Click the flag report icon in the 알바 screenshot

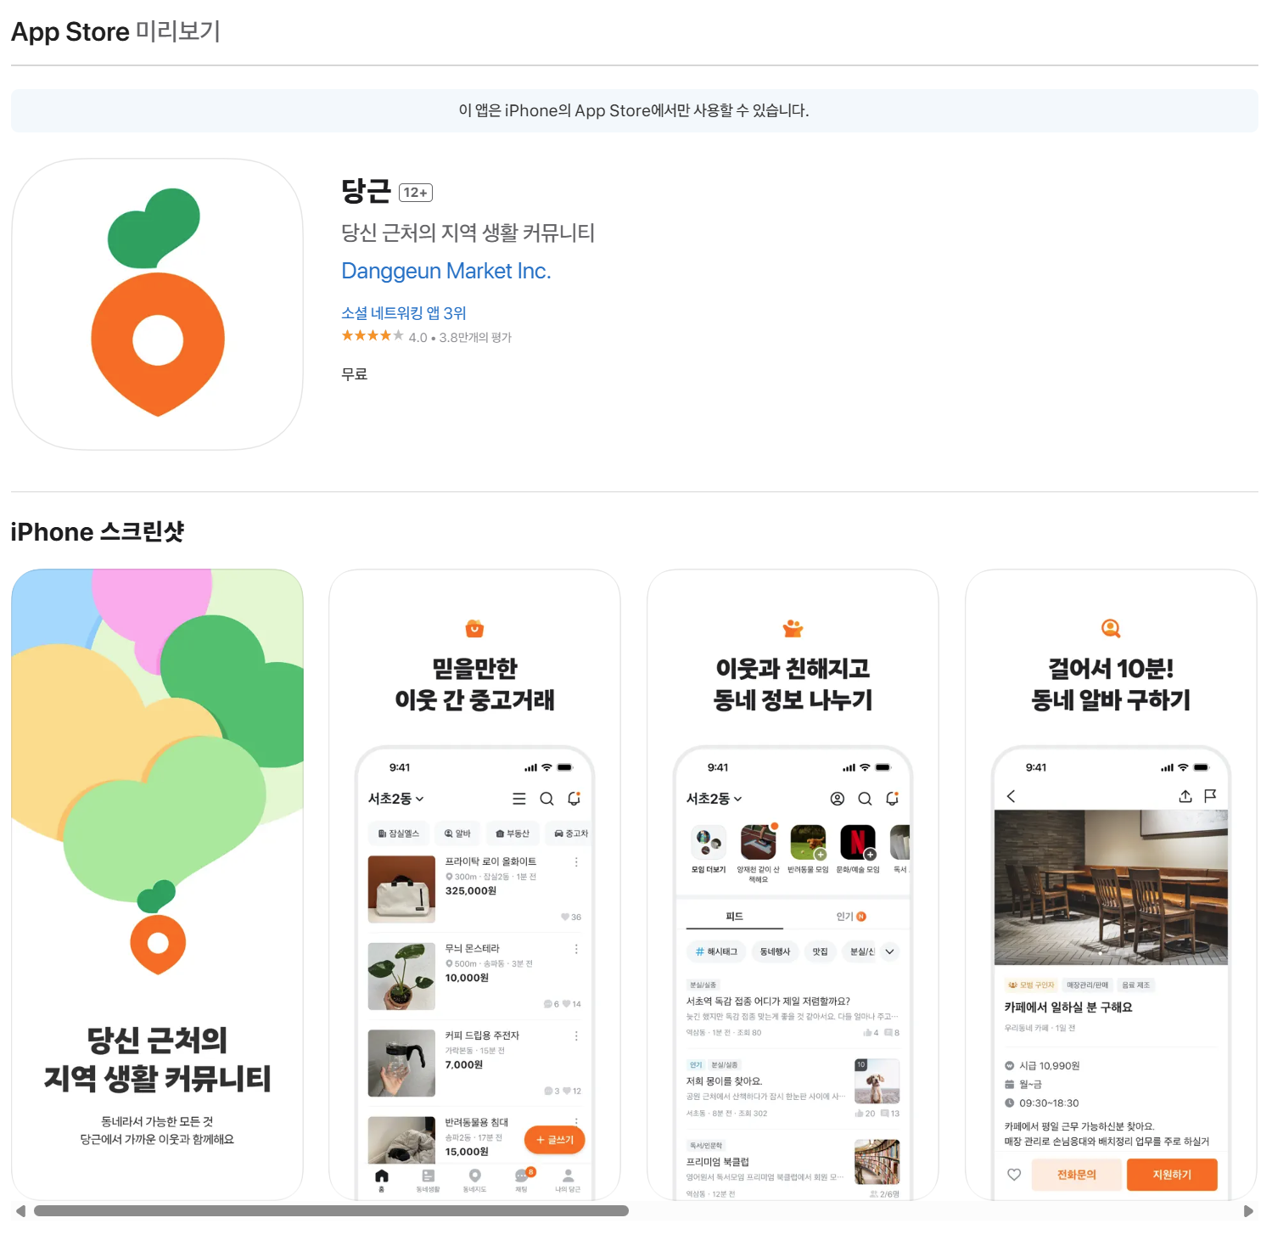pos(1210,796)
